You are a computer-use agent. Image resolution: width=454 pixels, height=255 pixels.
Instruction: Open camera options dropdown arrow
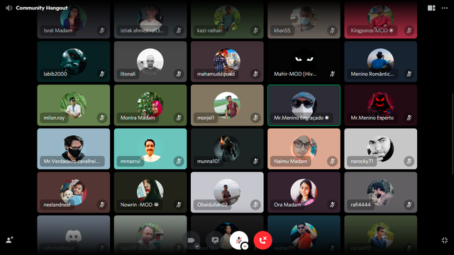tap(197, 246)
